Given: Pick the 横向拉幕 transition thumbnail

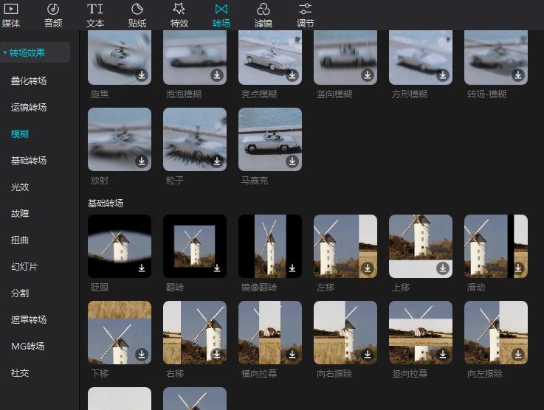Looking at the screenshot, I should tap(270, 332).
